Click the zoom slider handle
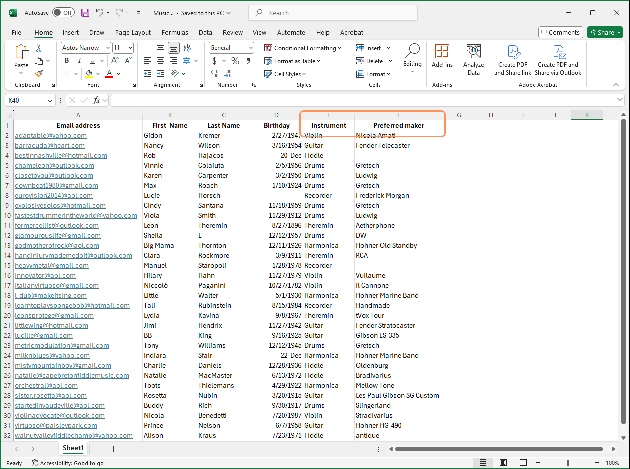The height and width of the screenshot is (469, 630). click(568, 463)
